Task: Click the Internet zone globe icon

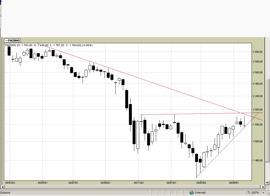Action: 192,193
